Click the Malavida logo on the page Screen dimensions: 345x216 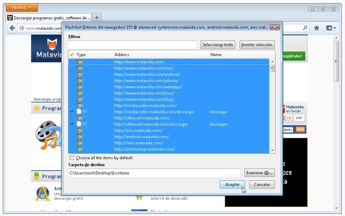pyautogui.click(x=46, y=48)
